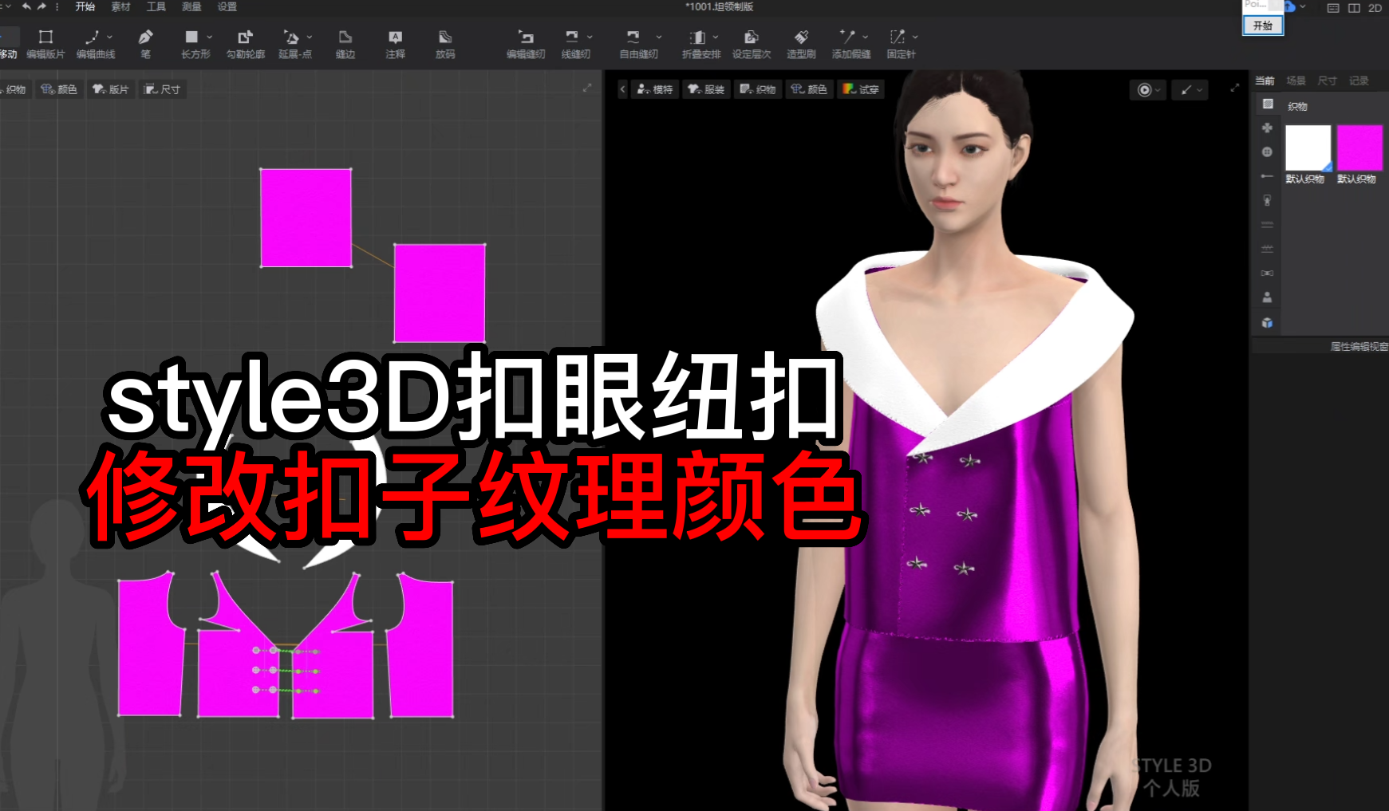The width and height of the screenshot is (1389, 811).
Task: Switch to the 场景 panel tab
Action: coord(1296,81)
